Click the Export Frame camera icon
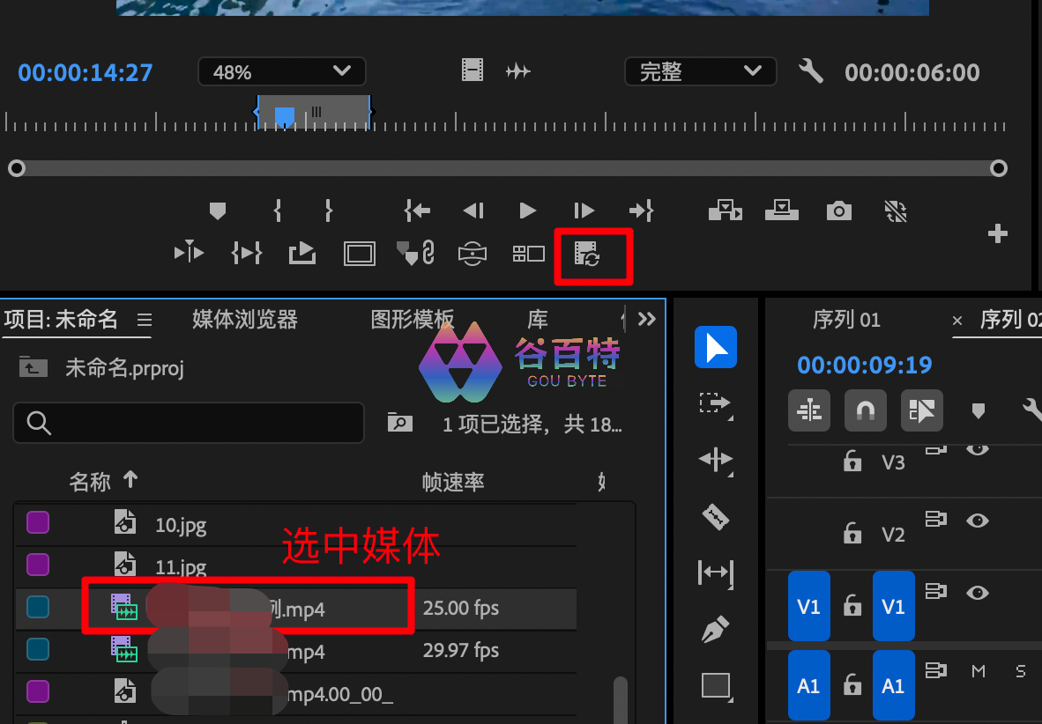This screenshot has width=1042, height=724. pyautogui.click(x=838, y=211)
